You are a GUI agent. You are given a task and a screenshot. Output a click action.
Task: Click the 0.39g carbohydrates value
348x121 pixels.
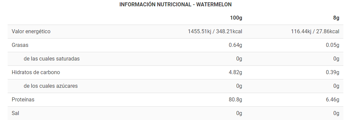pyautogui.click(x=333, y=72)
